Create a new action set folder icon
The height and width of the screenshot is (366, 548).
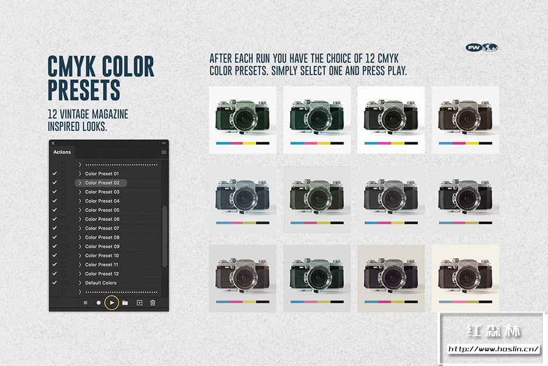pos(125,303)
